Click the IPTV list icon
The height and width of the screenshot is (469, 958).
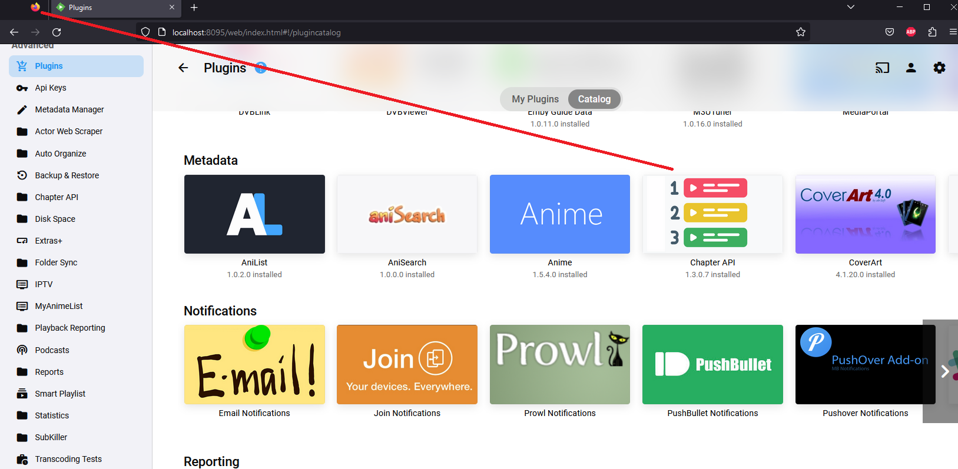click(22, 284)
